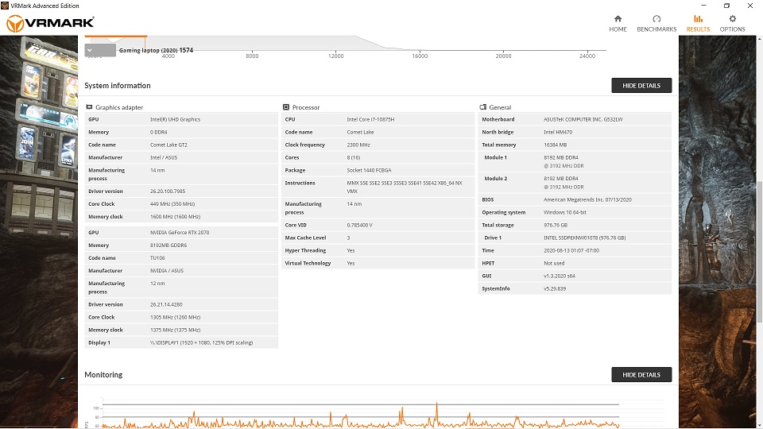This screenshot has width=763, height=429.
Task: Select the BENCHMARKS menu label
Action: [656, 29]
